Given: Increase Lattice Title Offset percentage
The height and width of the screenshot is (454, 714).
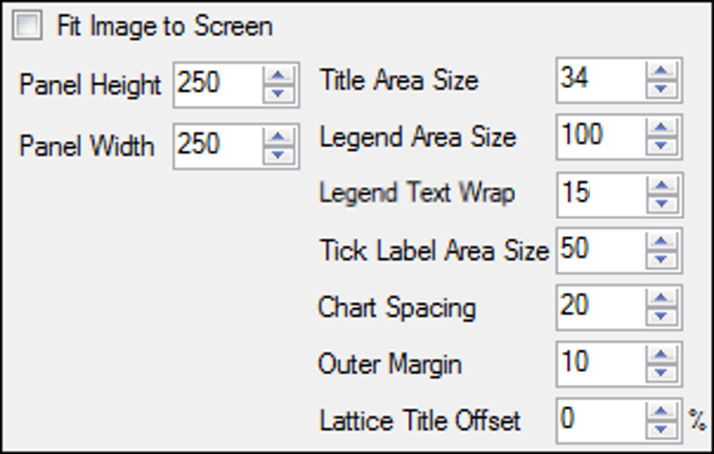Looking at the screenshot, I should [x=662, y=412].
